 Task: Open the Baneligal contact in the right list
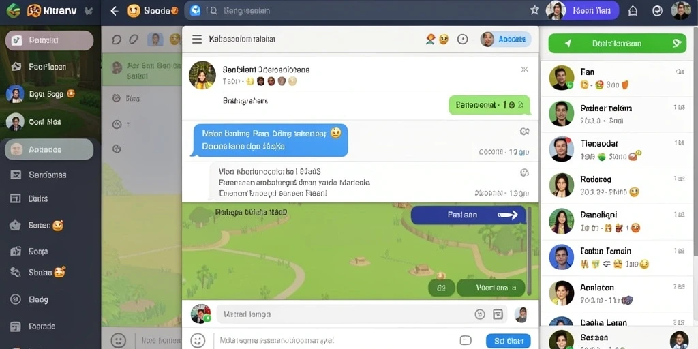pos(618,222)
